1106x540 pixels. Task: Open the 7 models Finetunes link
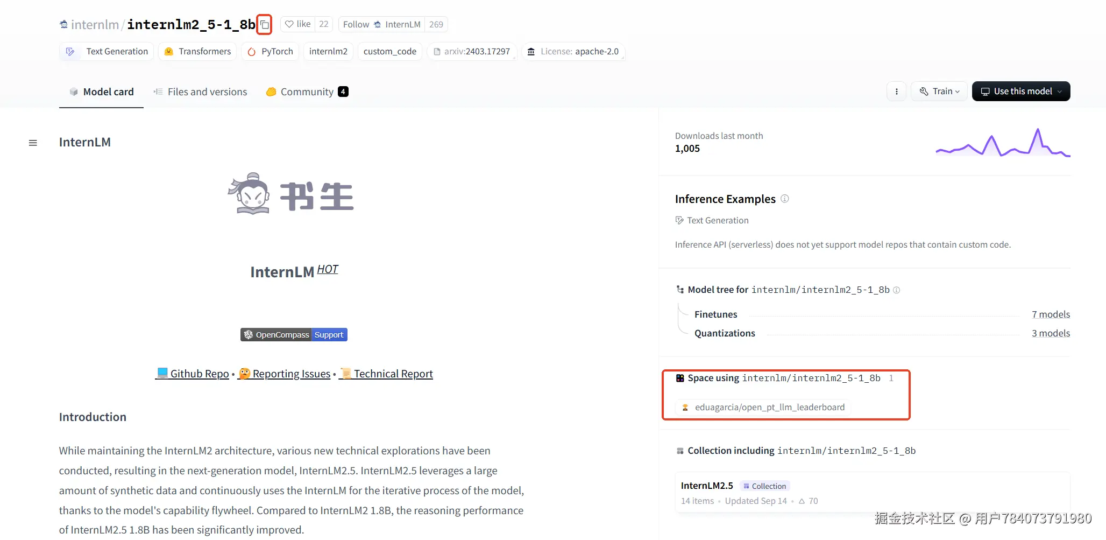1051,314
